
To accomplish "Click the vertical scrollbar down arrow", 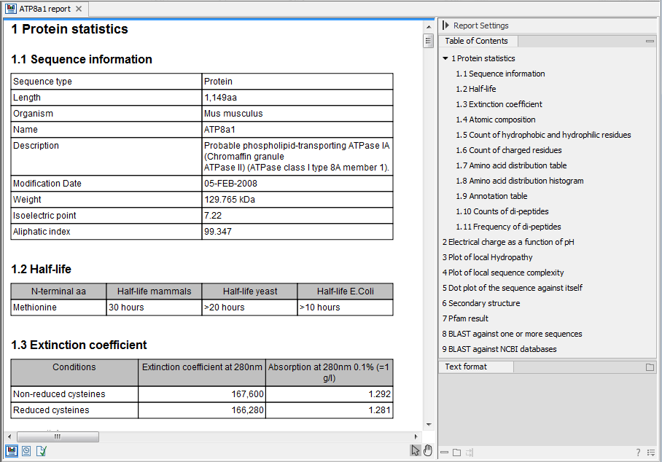I will click(x=429, y=424).
